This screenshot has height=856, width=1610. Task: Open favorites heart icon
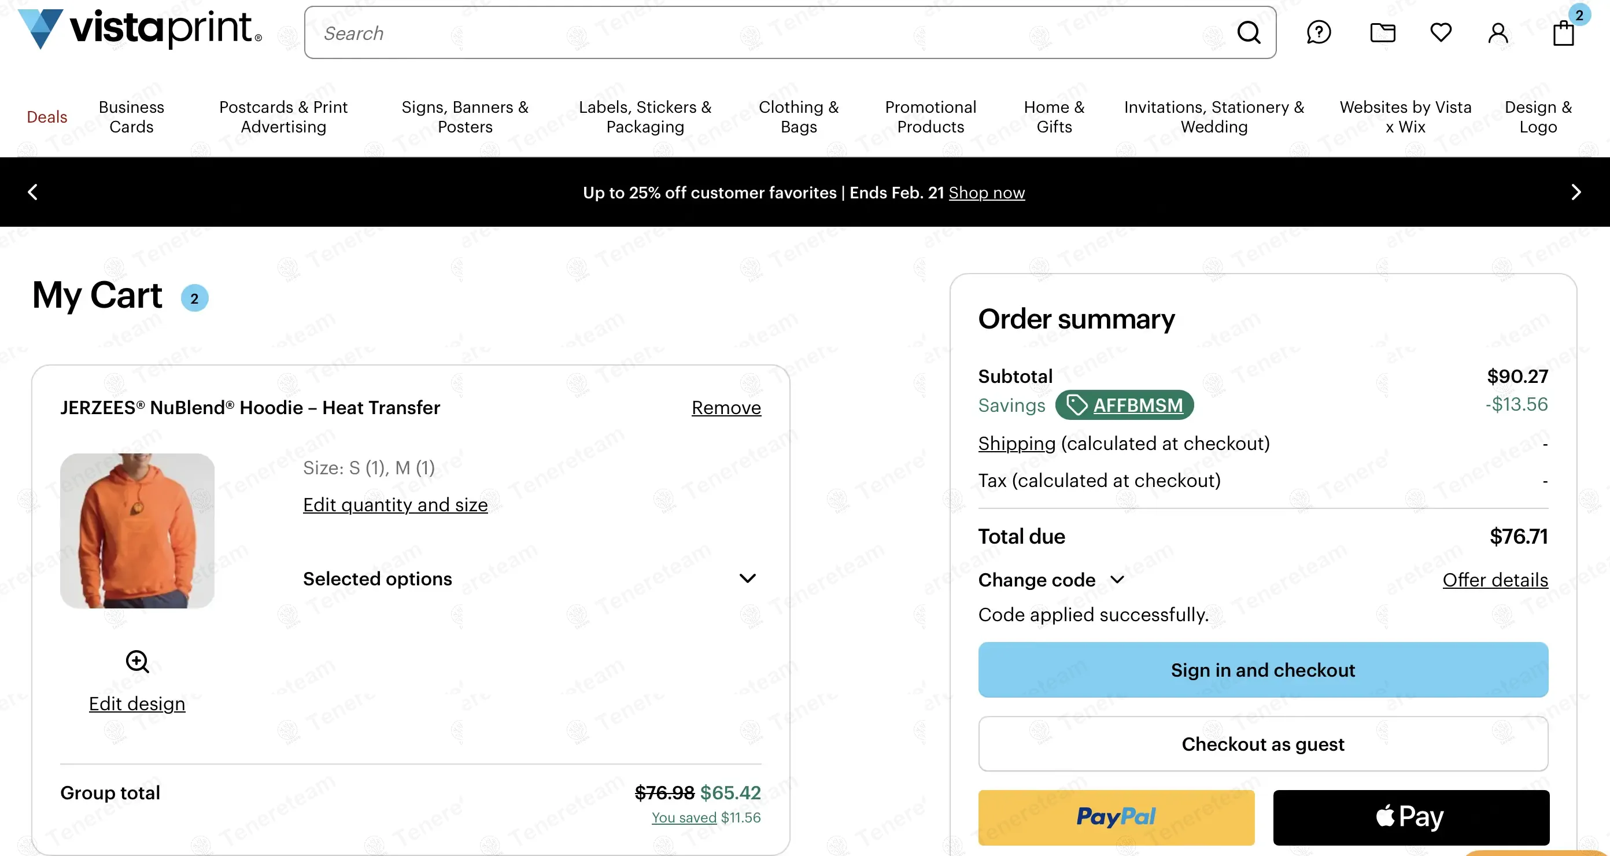click(x=1441, y=32)
